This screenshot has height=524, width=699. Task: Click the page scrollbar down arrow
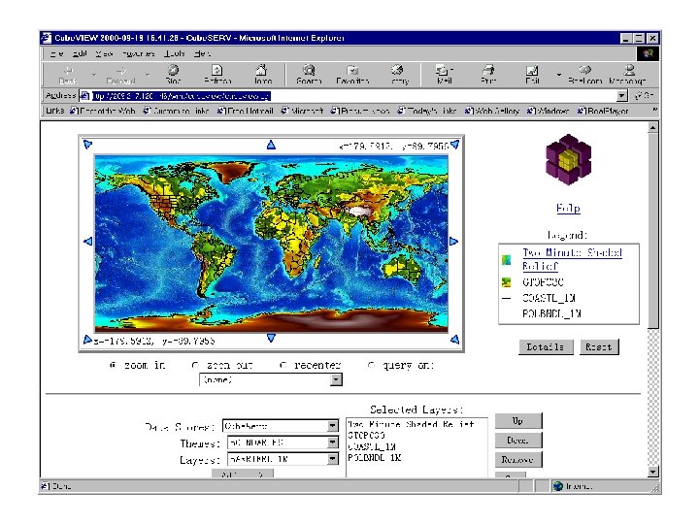coord(653,472)
